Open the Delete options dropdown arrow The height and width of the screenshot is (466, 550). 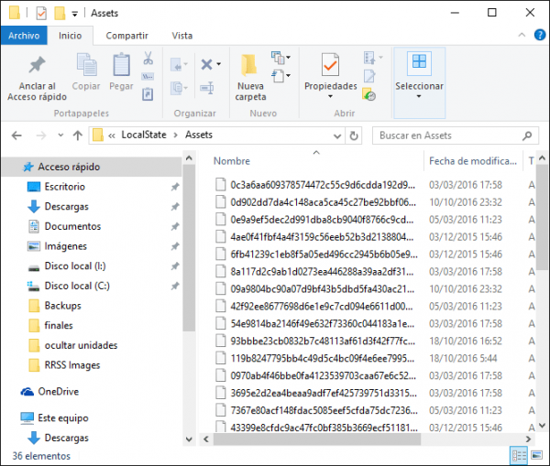[x=218, y=64]
